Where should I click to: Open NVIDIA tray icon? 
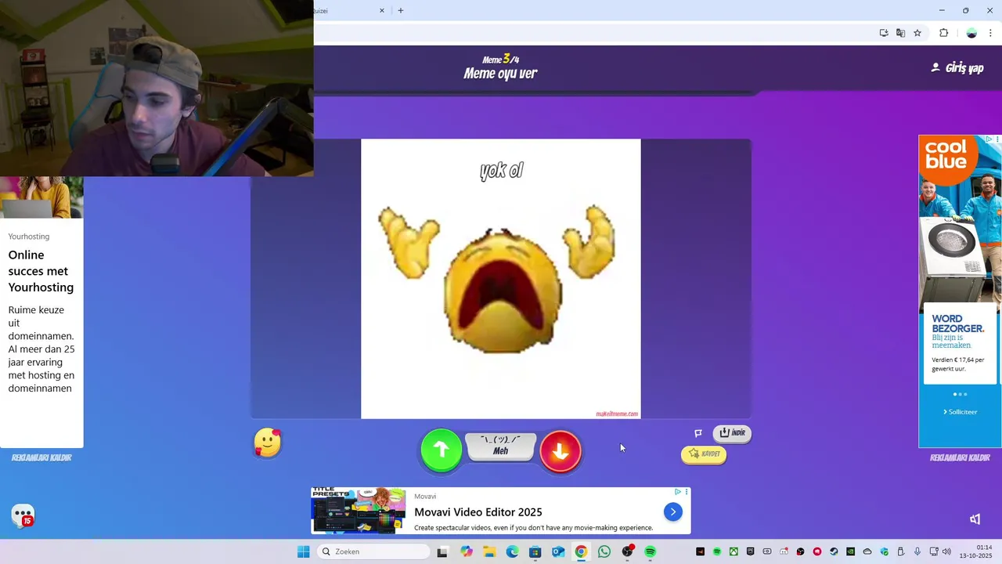pos(851,551)
